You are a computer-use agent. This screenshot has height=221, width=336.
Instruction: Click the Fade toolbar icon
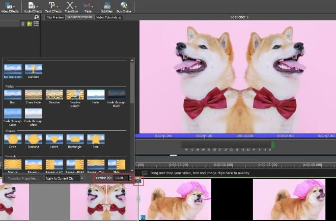pyautogui.click(x=88, y=7)
